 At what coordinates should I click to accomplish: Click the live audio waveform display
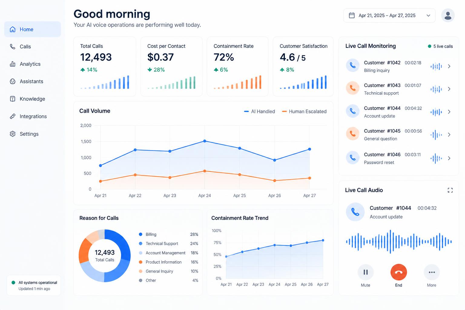[399, 242]
